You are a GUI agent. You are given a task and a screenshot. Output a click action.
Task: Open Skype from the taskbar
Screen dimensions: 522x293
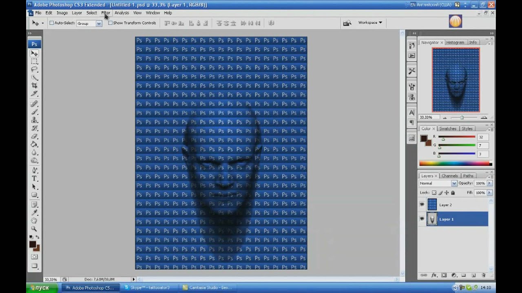(149, 288)
